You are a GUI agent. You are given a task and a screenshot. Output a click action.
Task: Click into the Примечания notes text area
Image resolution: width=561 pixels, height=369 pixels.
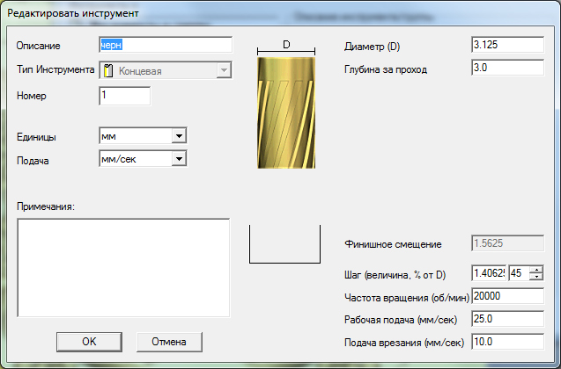(123, 266)
